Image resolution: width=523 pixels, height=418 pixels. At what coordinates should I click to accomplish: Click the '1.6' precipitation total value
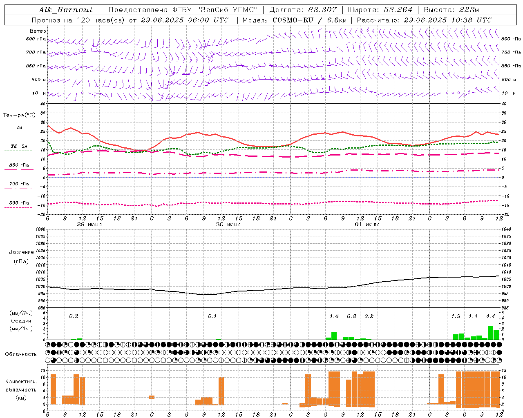click(x=334, y=316)
